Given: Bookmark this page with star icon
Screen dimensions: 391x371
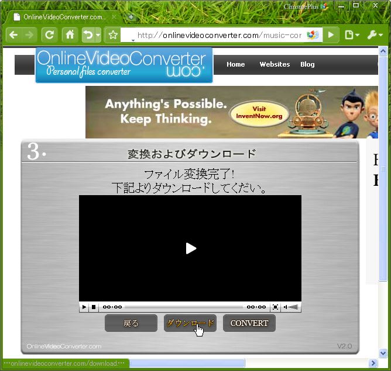Looking at the screenshot, I should (x=113, y=35).
